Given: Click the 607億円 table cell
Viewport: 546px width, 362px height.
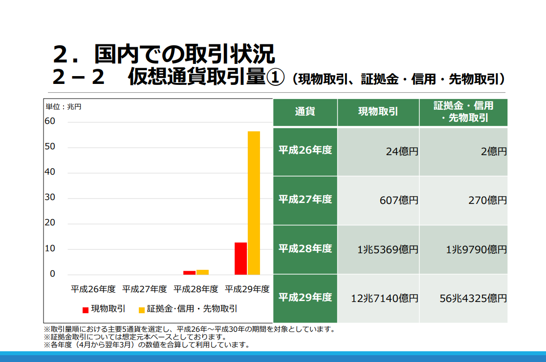Looking at the screenshot, I should tap(378, 201).
